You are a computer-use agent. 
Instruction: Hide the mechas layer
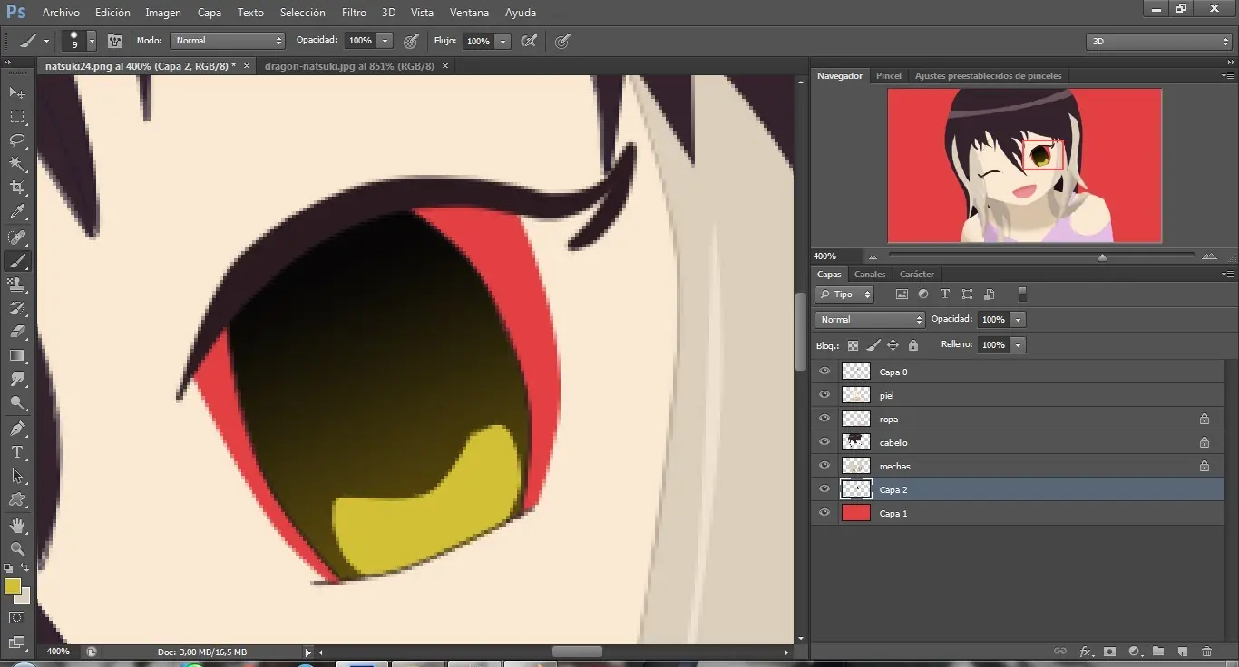824,466
